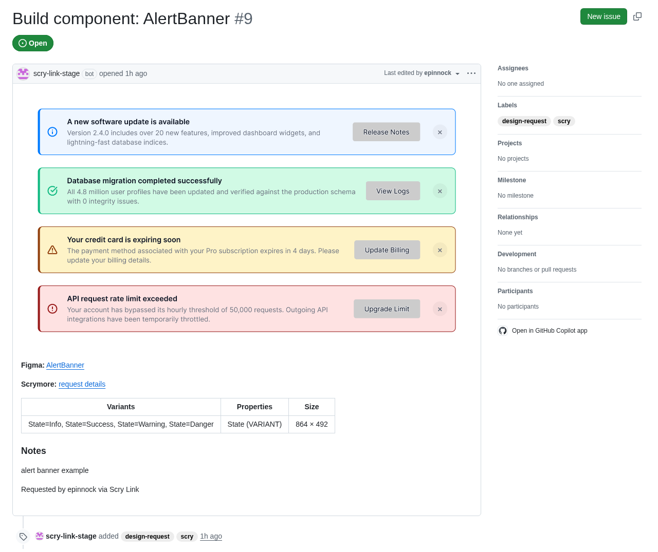
Task: Open the three-dot comment options menu
Action: pyautogui.click(x=471, y=73)
